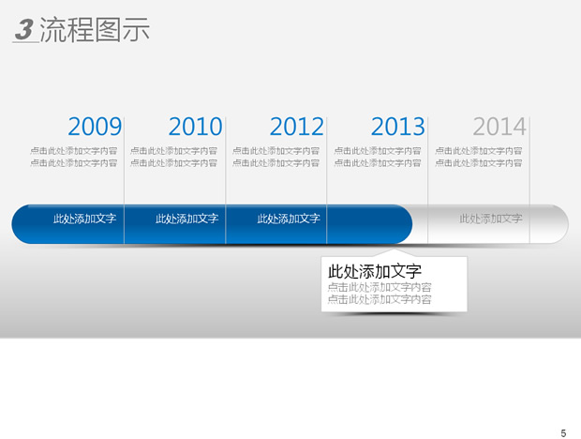The width and height of the screenshot is (581, 439).
Task: Click the first blue bar segment under 2009
Action: coord(84,219)
